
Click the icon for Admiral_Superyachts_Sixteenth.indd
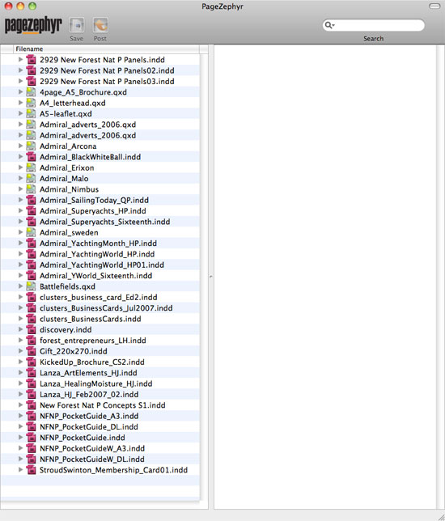pyautogui.click(x=31, y=222)
